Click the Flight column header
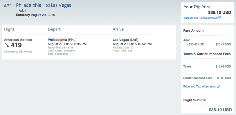 tap(9, 29)
